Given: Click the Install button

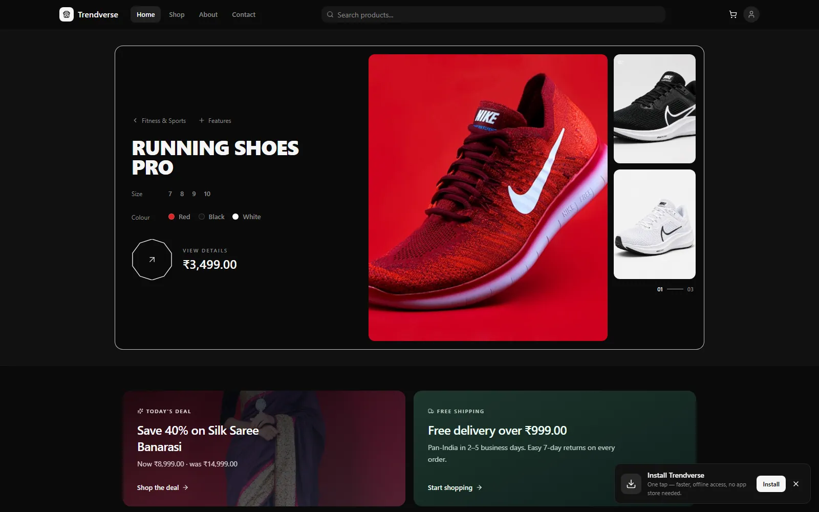Looking at the screenshot, I should tap(771, 484).
